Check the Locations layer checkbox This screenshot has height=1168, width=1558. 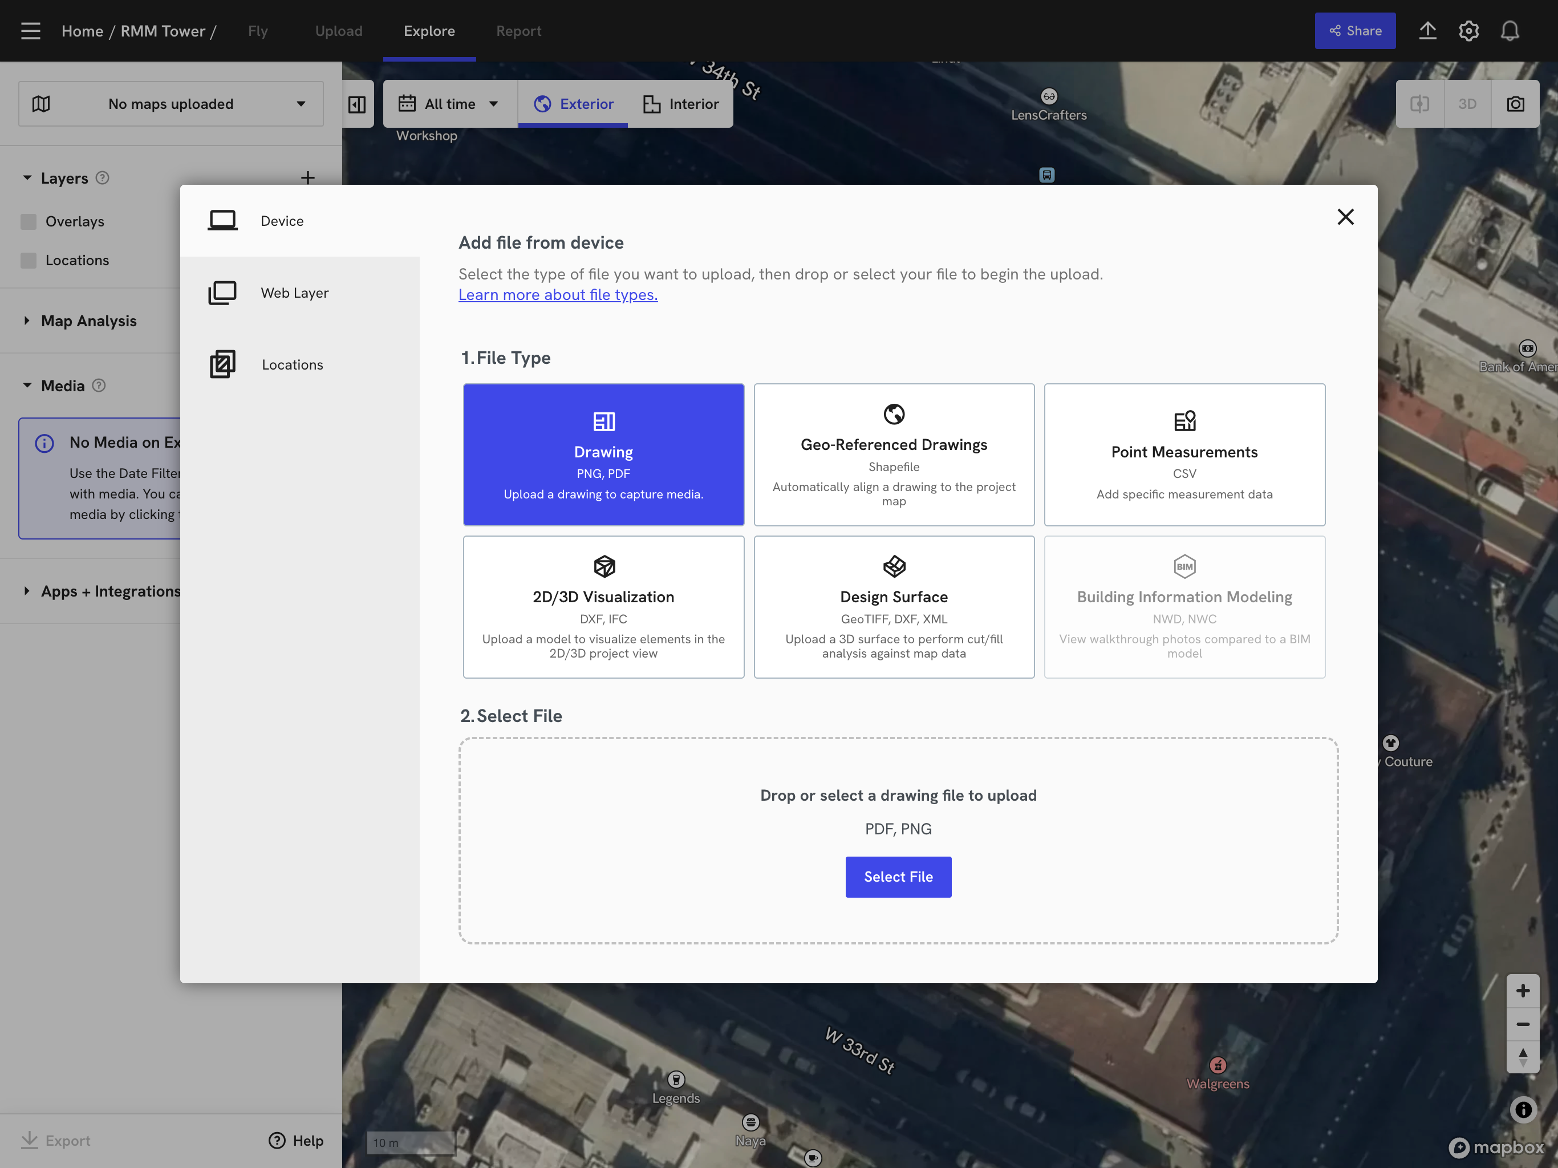click(28, 260)
